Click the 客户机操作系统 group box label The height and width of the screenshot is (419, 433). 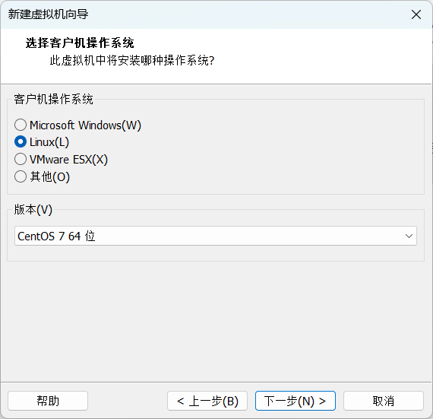[53, 99]
